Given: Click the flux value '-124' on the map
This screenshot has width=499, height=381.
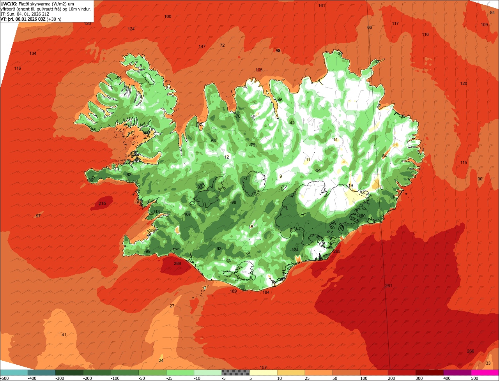Looking at the screenshot, I should (294, 250).
